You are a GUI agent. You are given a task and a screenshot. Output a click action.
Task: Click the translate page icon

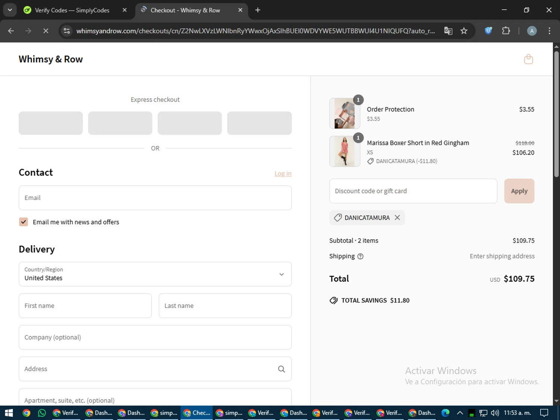coord(448,31)
